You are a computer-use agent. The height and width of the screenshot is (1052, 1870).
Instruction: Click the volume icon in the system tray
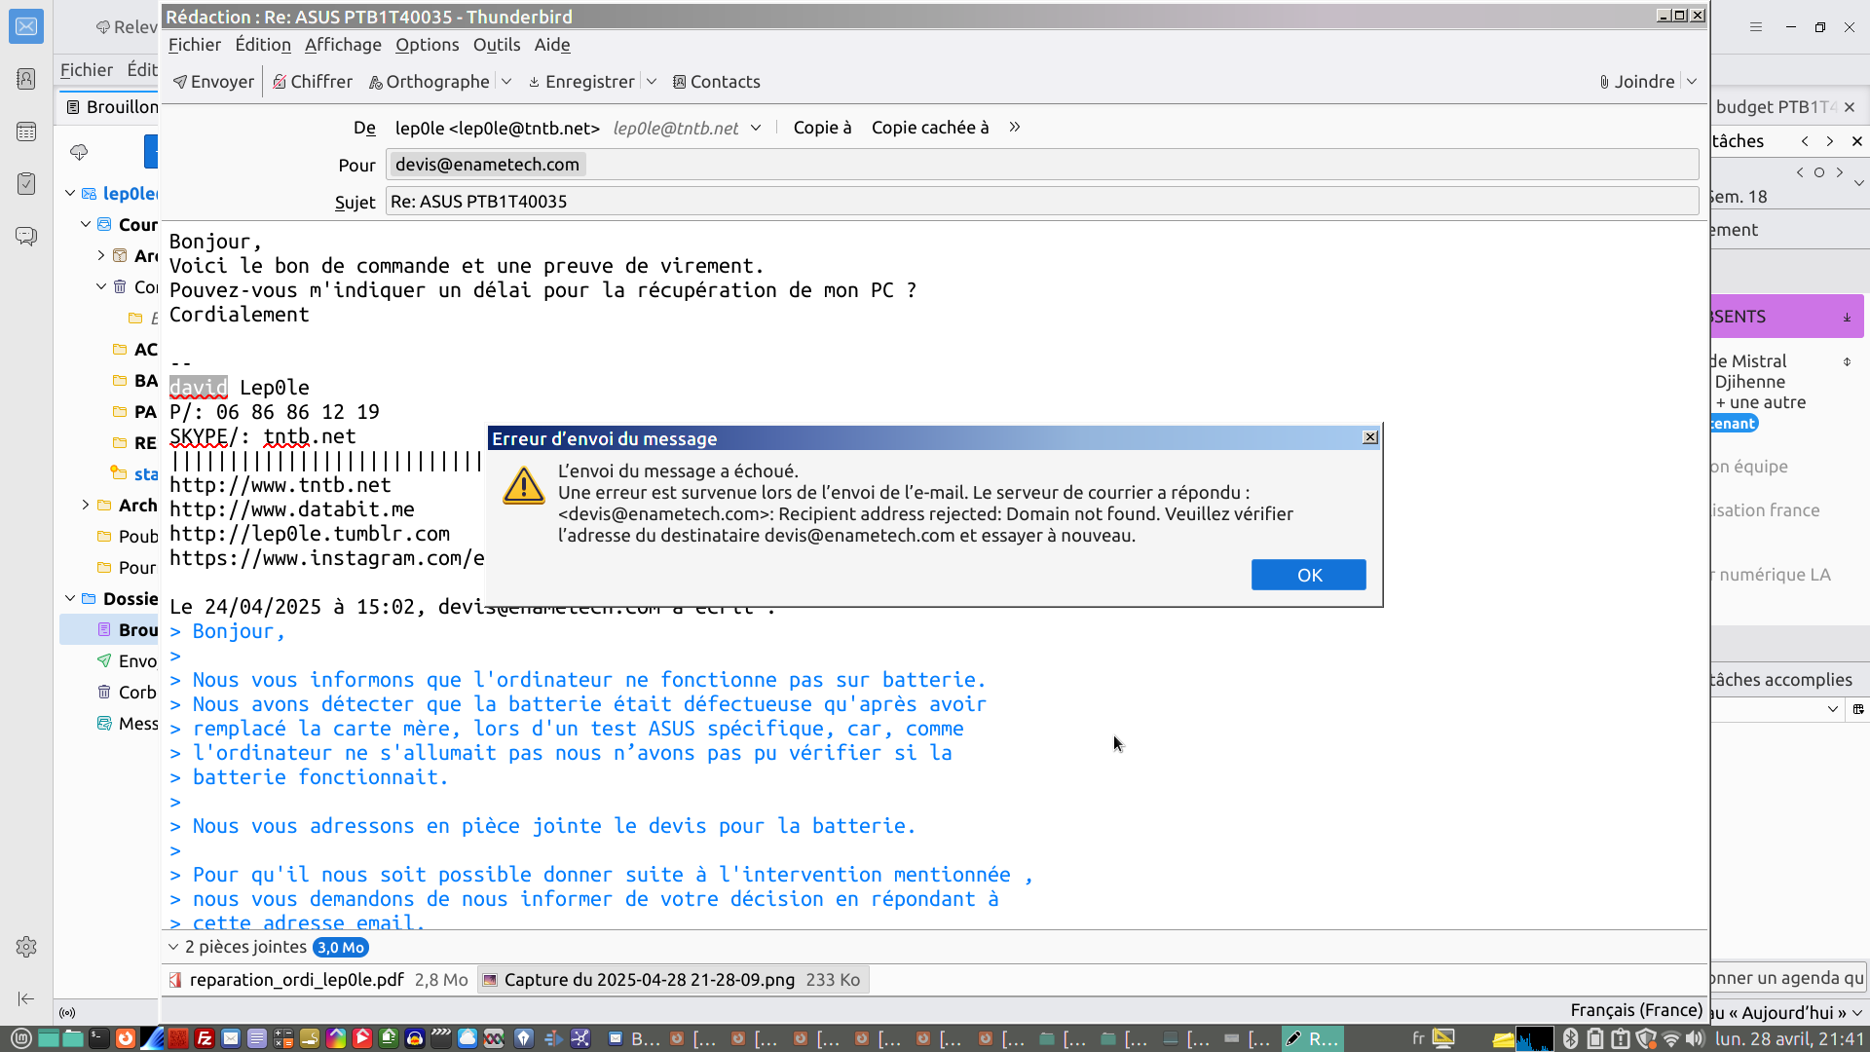[x=1696, y=1038]
